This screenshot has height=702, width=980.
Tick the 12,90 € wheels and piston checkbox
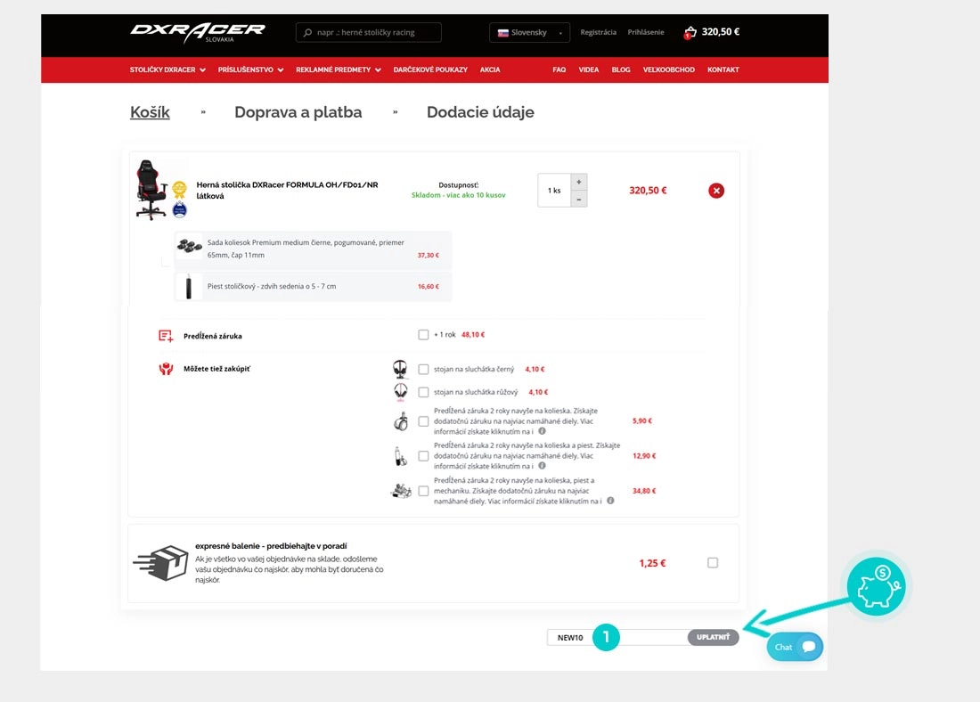pos(423,456)
